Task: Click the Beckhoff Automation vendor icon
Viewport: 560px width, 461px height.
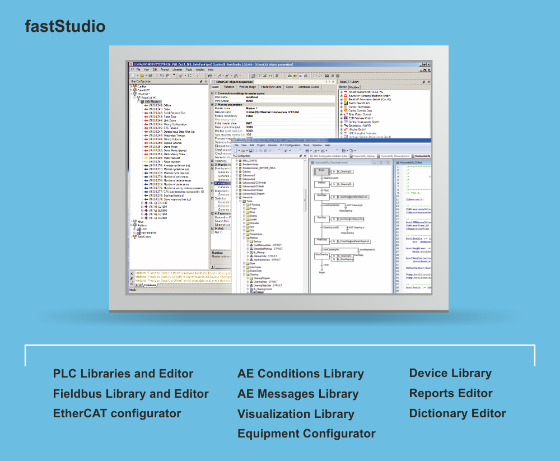Action: (346, 99)
